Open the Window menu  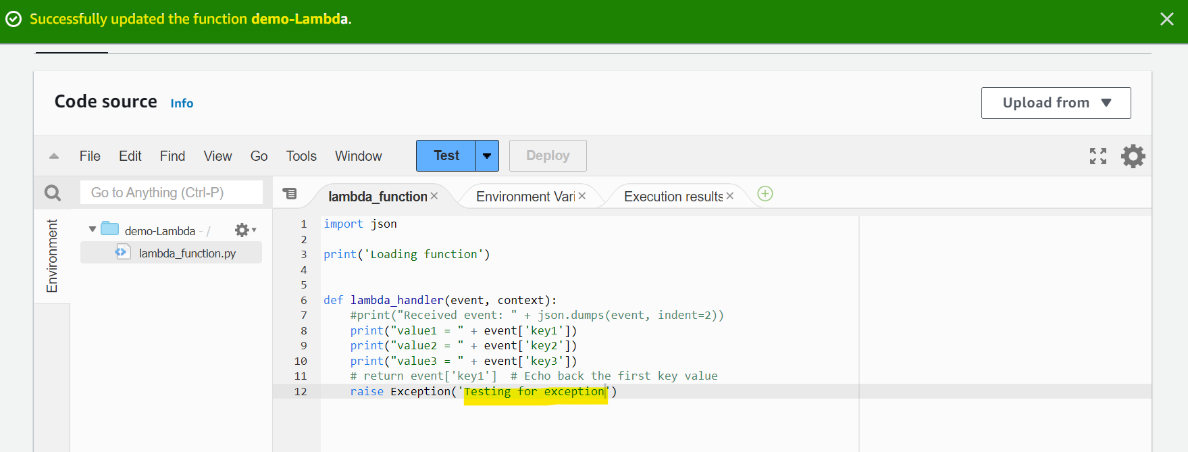359,156
